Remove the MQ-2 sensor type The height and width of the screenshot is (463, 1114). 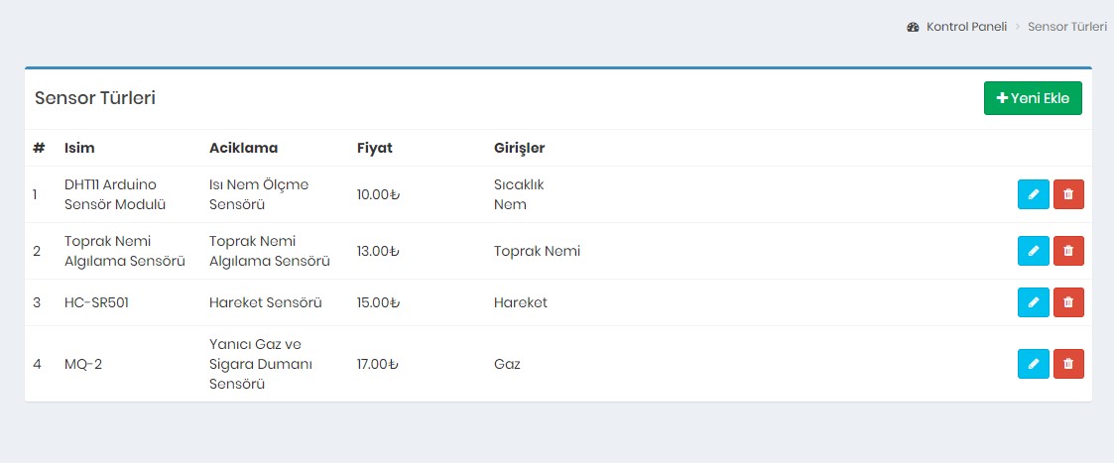[x=1068, y=364]
